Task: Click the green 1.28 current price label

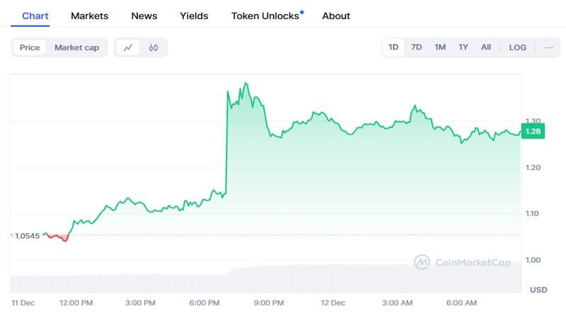Action: click(x=533, y=131)
